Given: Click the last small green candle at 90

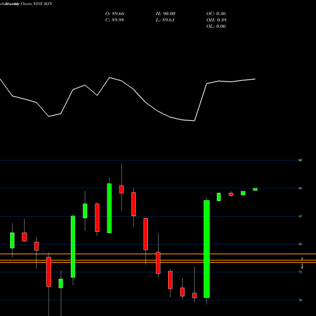Looking at the screenshot, I should (255, 190).
